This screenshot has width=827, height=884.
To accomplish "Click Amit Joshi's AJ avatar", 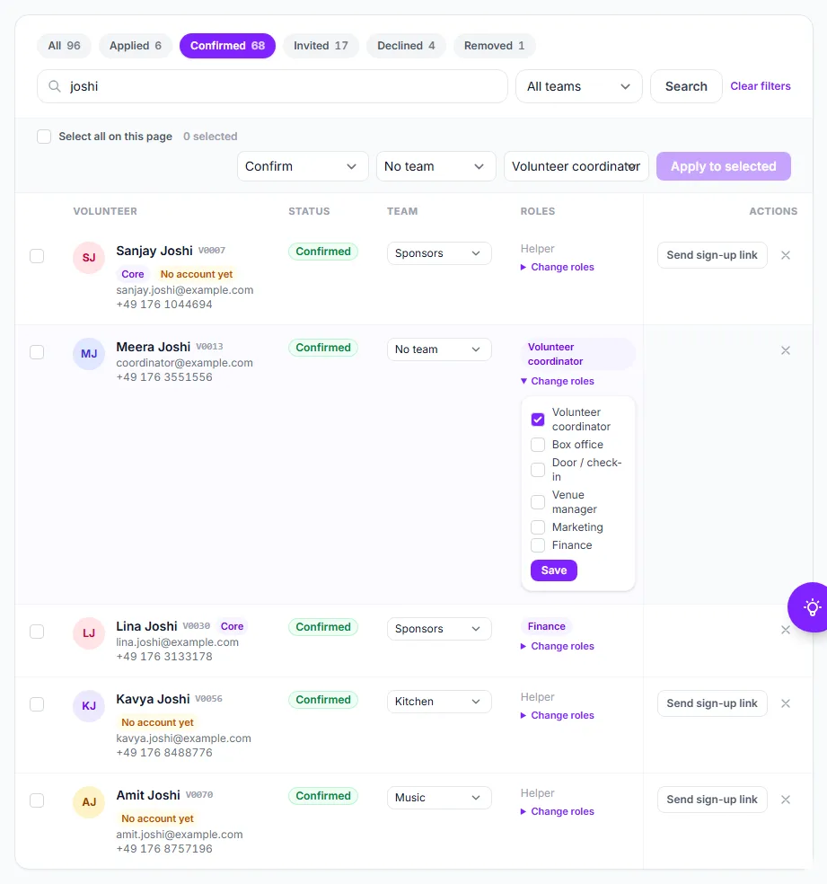I will [x=89, y=801].
